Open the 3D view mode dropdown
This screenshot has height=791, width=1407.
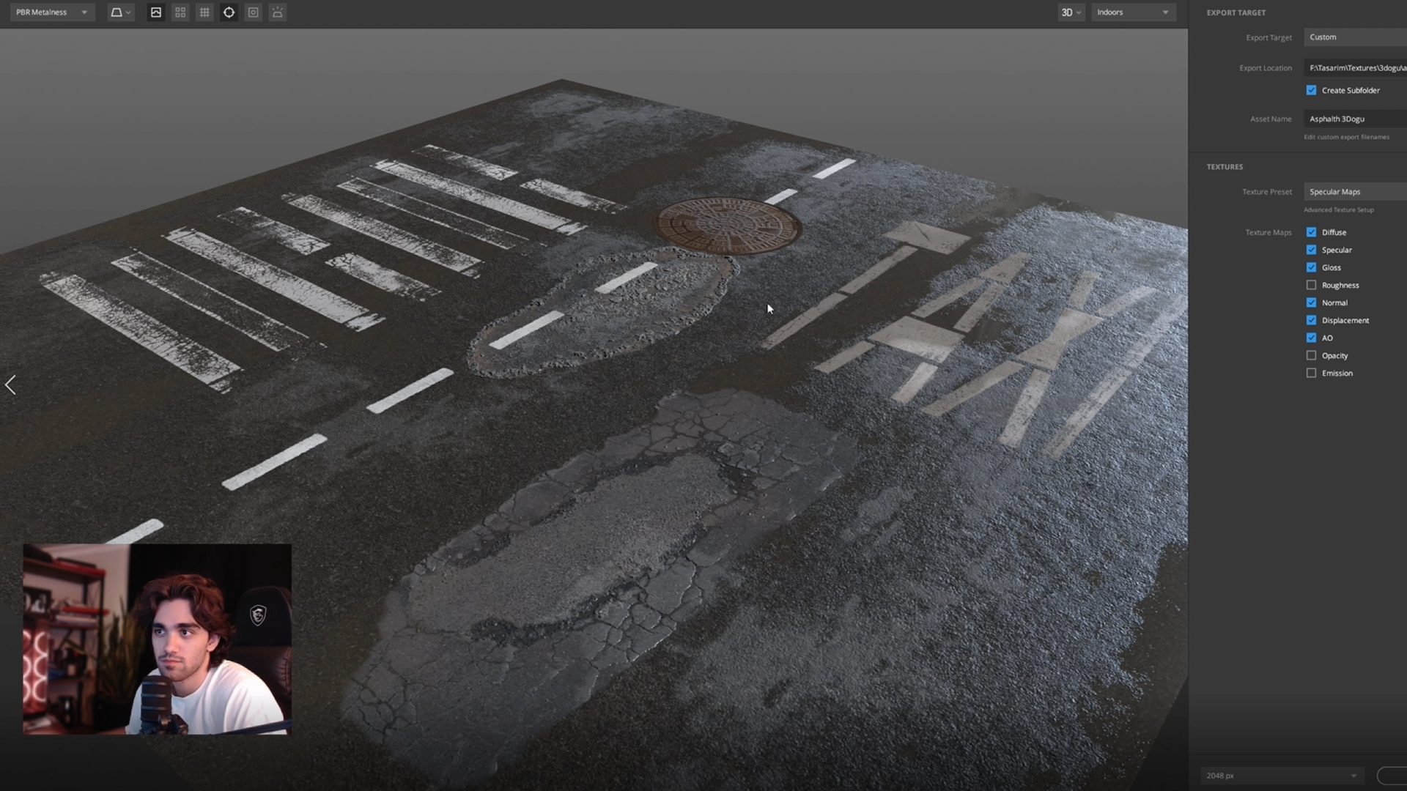1071,12
